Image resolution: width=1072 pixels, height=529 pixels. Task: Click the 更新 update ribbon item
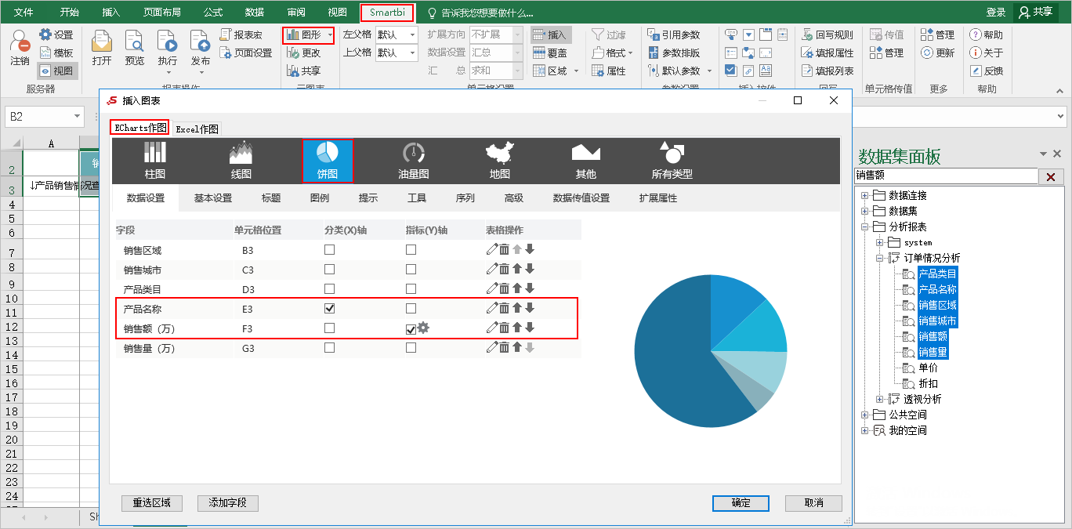(938, 53)
